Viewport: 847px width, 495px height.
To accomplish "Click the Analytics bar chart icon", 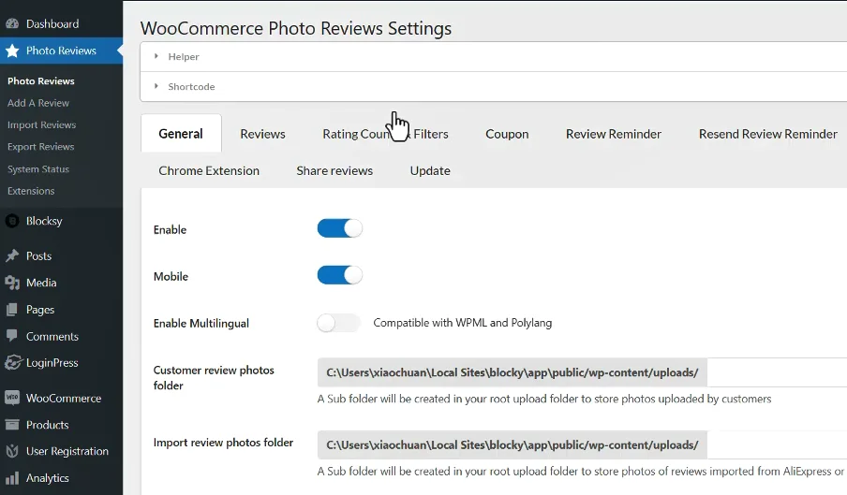I will 12,478.
